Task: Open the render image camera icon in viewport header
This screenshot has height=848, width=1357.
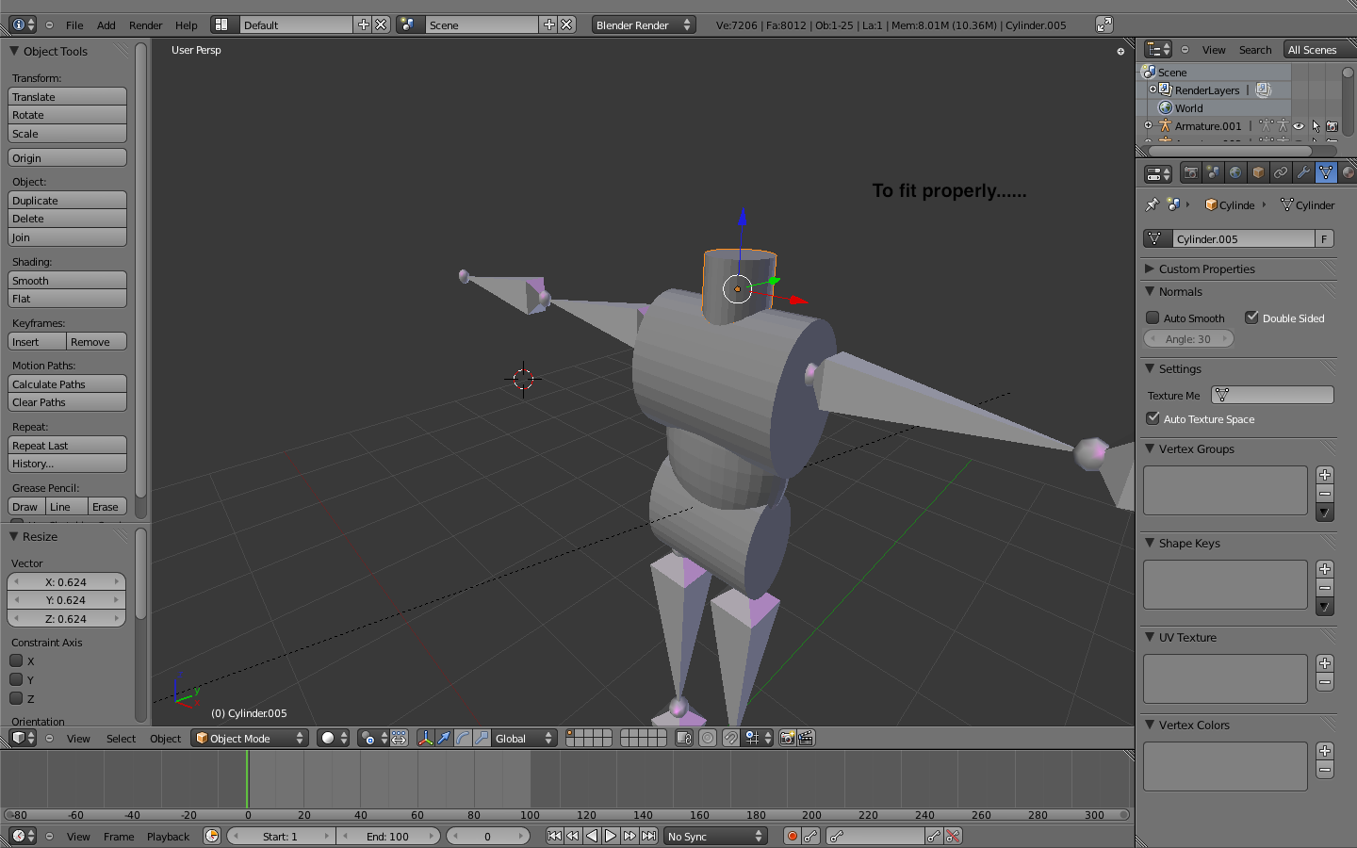Action: click(788, 738)
